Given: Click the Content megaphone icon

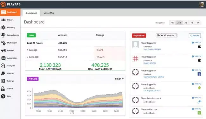Looking at the screenshot, I should [3, 50].
